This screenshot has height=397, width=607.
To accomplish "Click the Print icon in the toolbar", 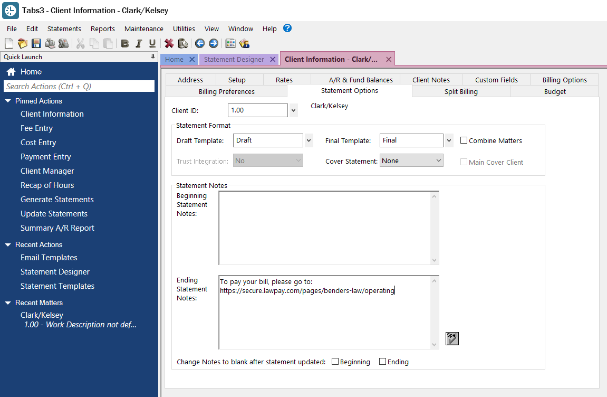I will click(50, 43).
